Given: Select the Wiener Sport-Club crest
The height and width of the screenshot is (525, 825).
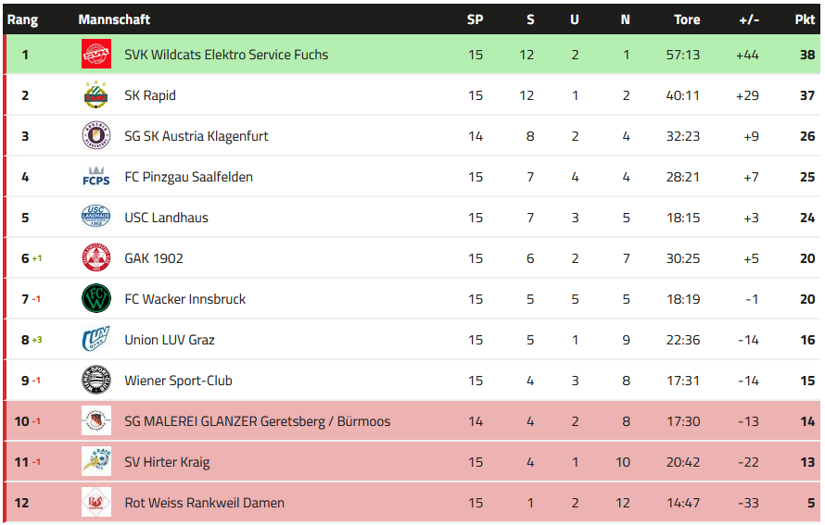Looking at the screenshot, I should point(95,381).
